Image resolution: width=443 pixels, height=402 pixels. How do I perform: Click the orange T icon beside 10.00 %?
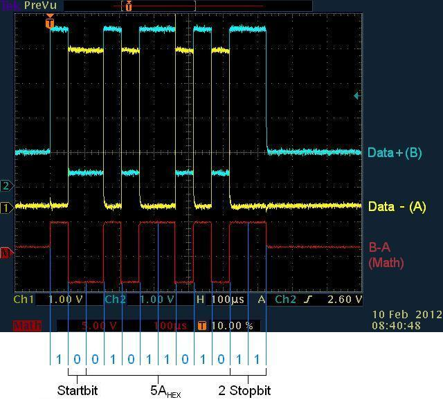click(x=202, y=325)
